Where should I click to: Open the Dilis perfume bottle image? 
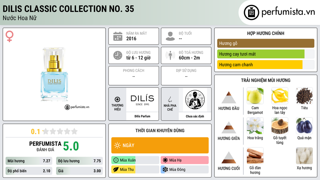pyautogui.click(x=54, y=74)
